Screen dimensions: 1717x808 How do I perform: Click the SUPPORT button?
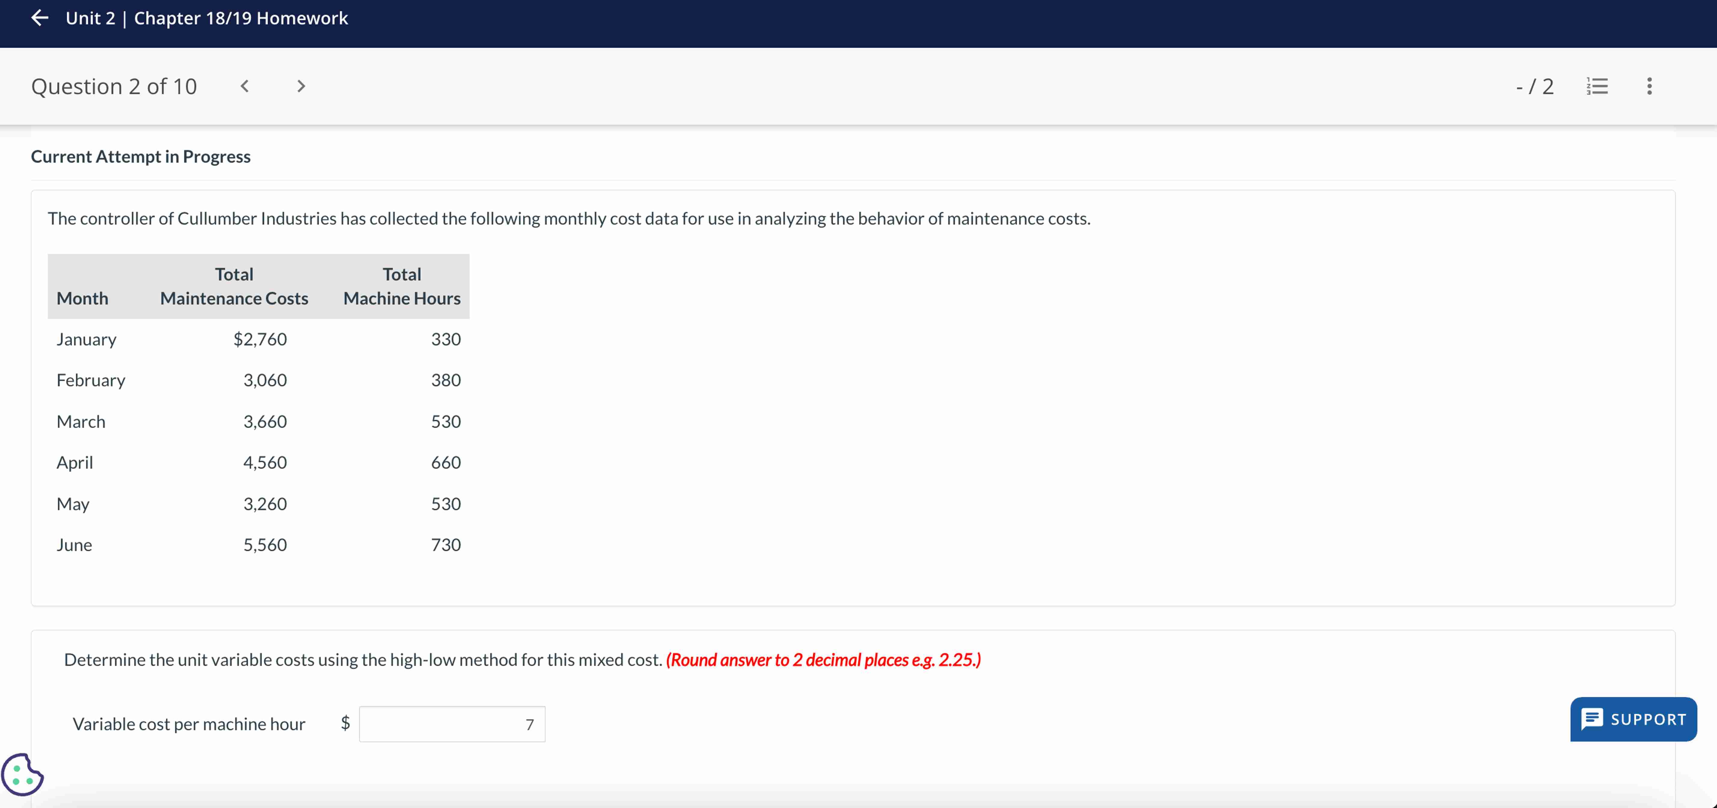point(1634,719)
